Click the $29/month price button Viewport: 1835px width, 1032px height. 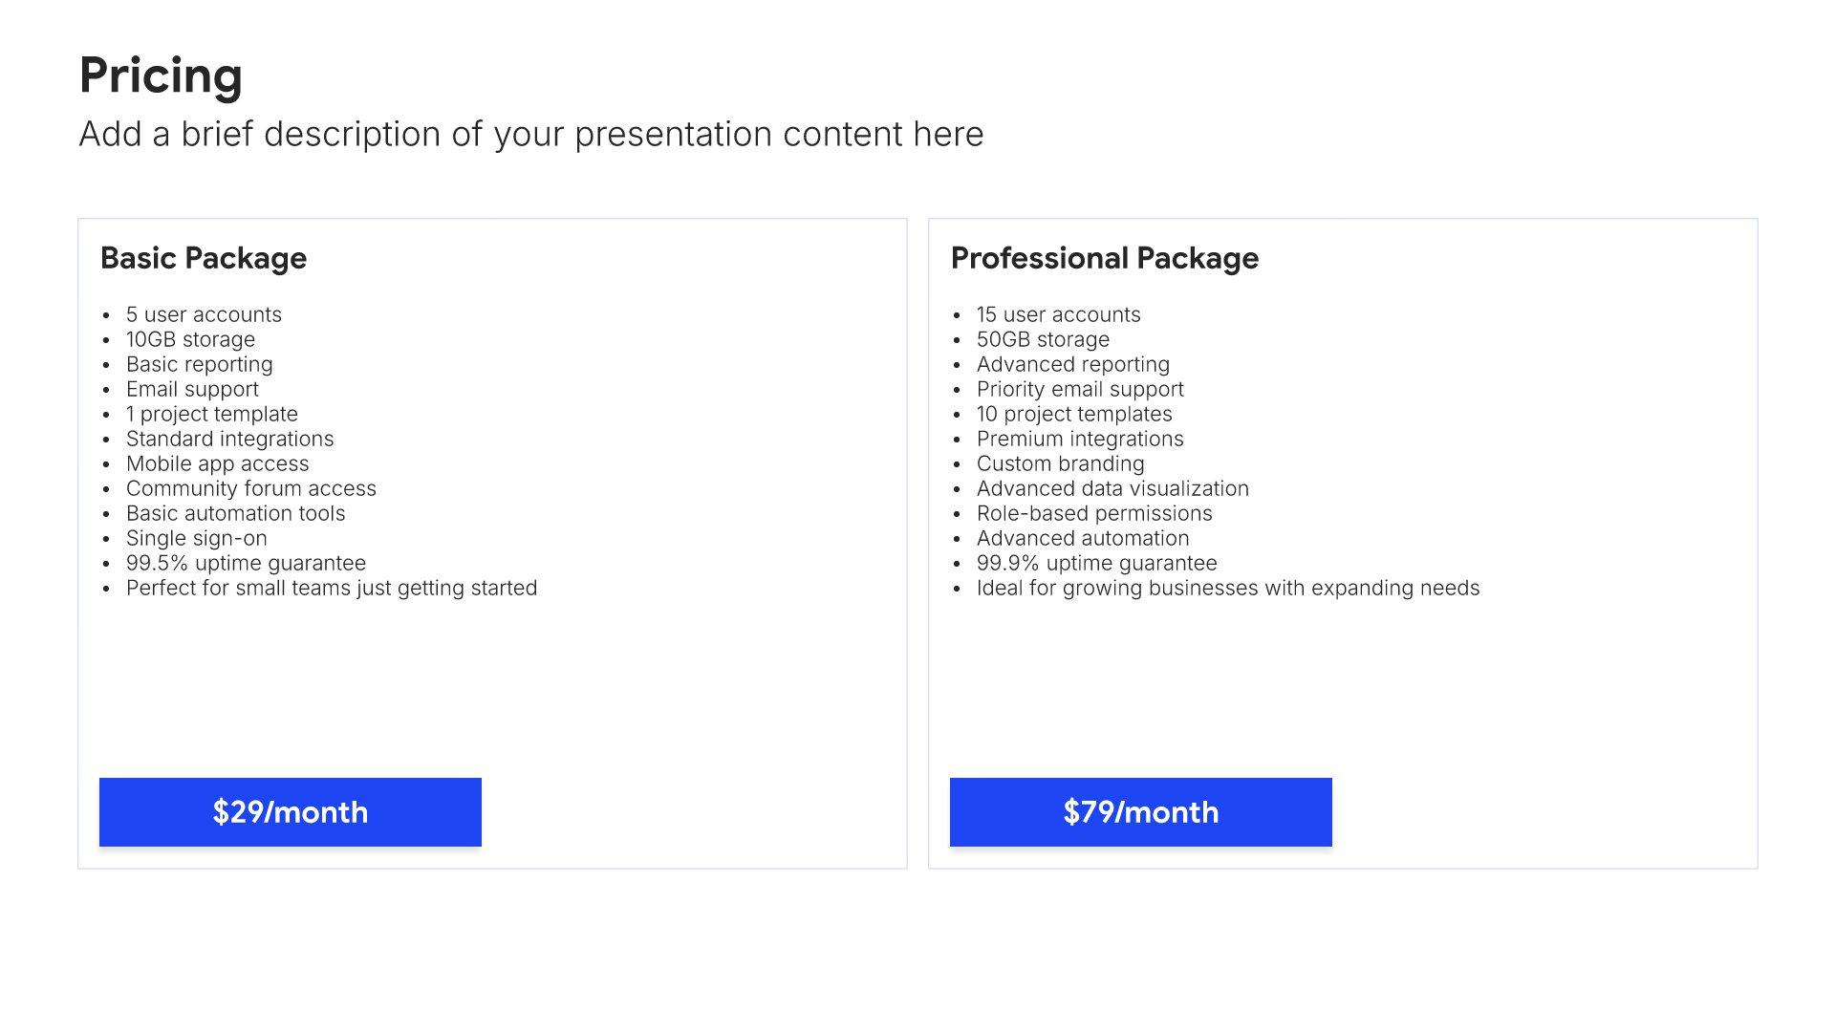coord(290,812)
